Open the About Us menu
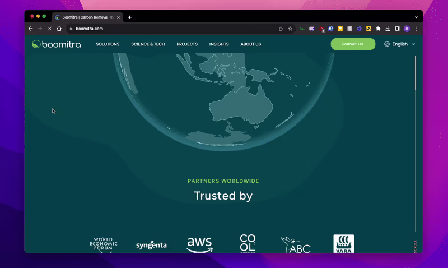The image size is (448, 268). (x=250, y=44)
